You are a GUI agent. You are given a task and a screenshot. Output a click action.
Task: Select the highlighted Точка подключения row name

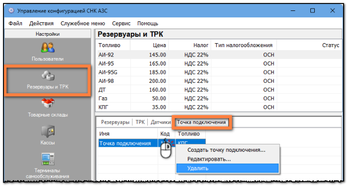(125, 143)
